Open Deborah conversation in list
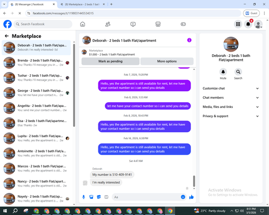The height and width of the screenshot is (215, 269). tap(36, 48)
